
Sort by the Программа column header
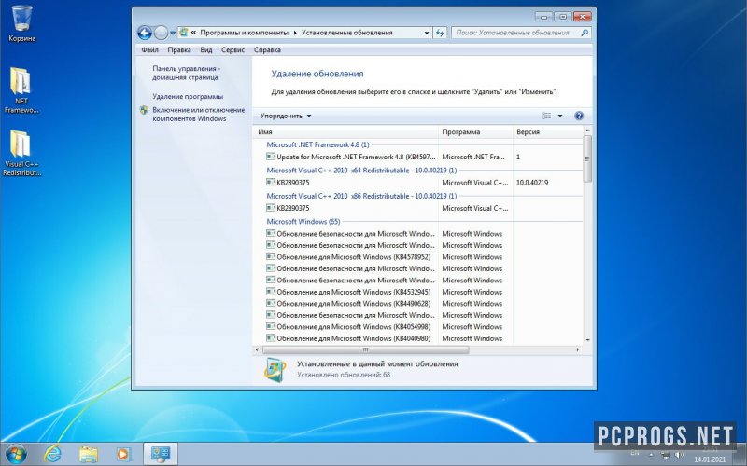475,131
